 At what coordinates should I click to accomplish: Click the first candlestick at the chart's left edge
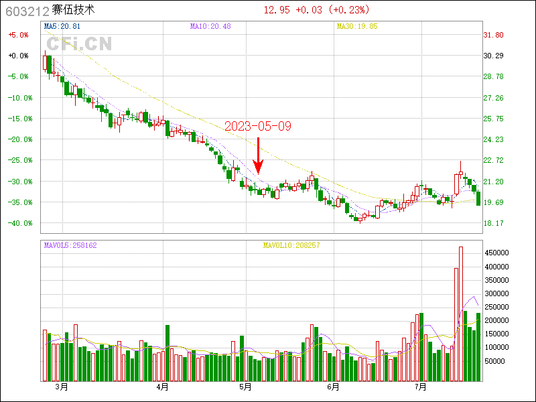pyautogui.click(x=45, y=62)
